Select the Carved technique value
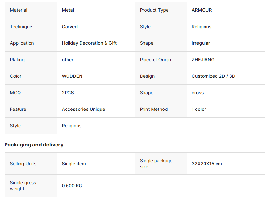Image resolution: width=273 pixels, height=197 pixels. point(69,27)
